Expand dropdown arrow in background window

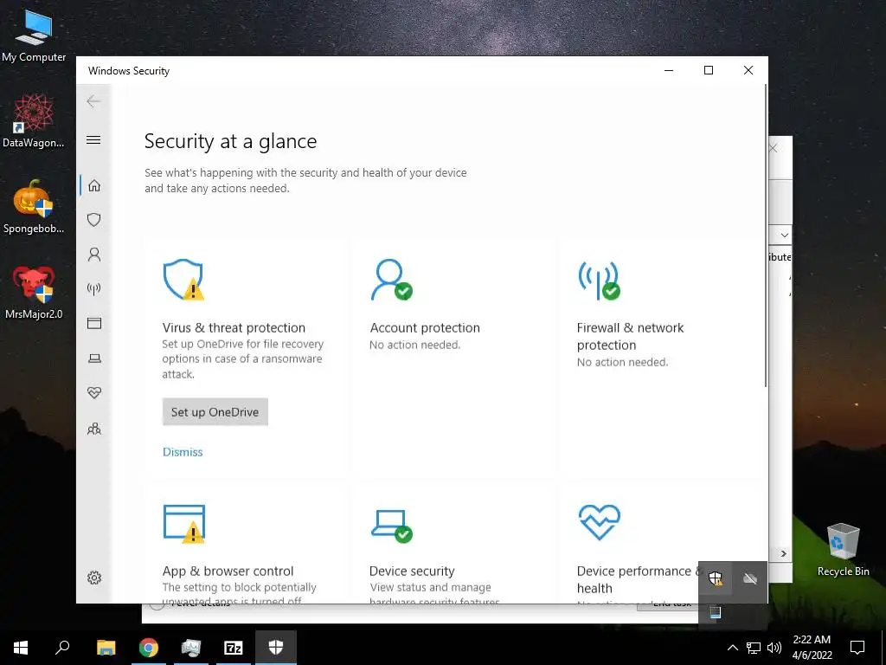(784, 235)
